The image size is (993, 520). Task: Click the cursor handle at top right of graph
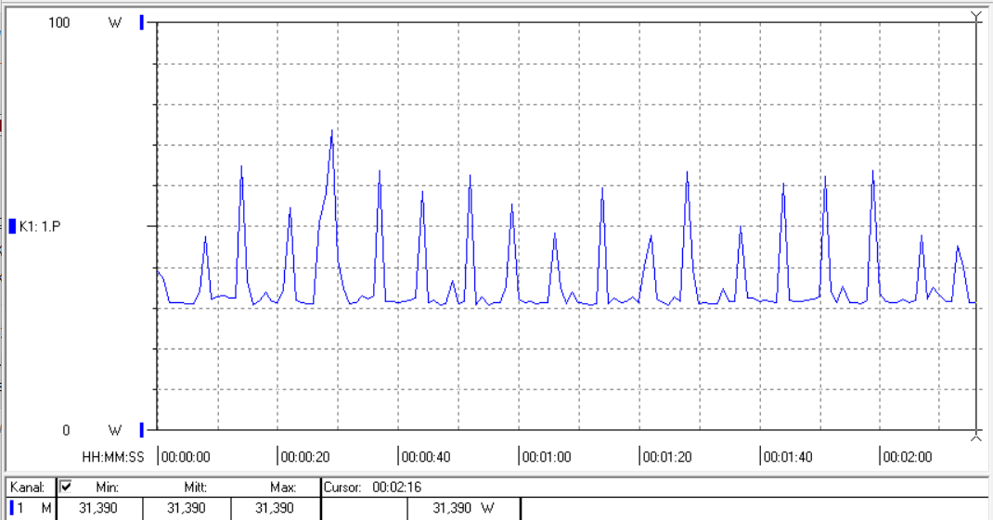(x=974, y=17)
